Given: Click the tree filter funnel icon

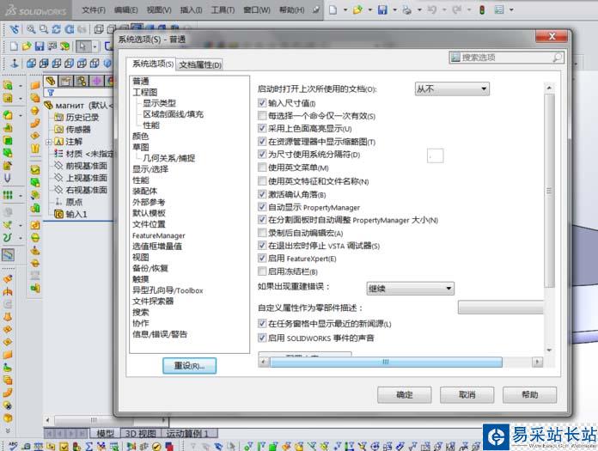Looking at the screenshot, I should (x=51, y=93).
